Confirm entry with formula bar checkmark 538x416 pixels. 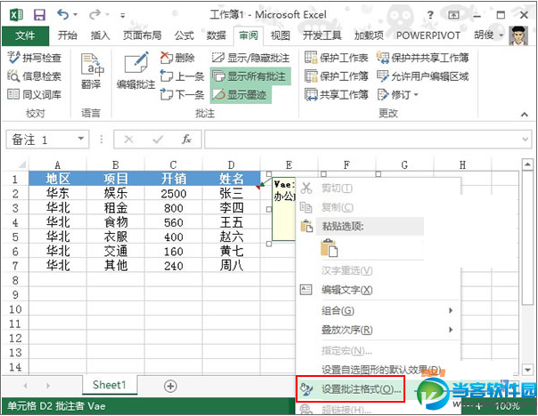[158, 139]
